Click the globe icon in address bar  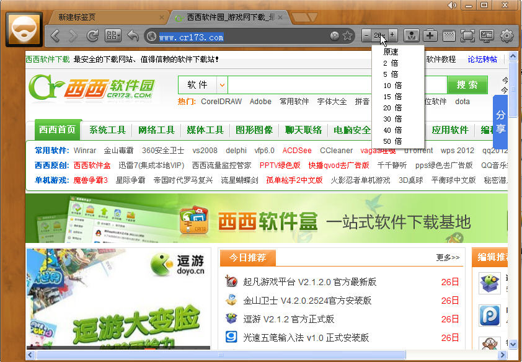coord(152,36)
